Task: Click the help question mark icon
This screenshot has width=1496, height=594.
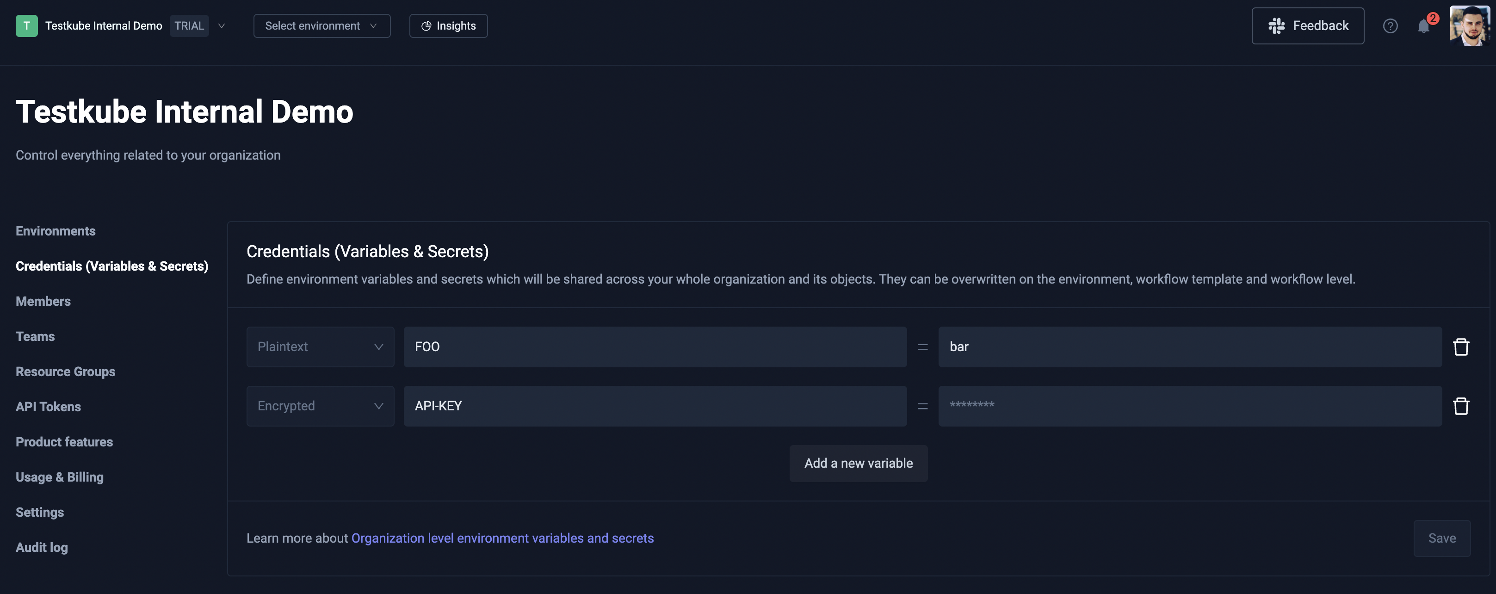Action: [1390, 26]
